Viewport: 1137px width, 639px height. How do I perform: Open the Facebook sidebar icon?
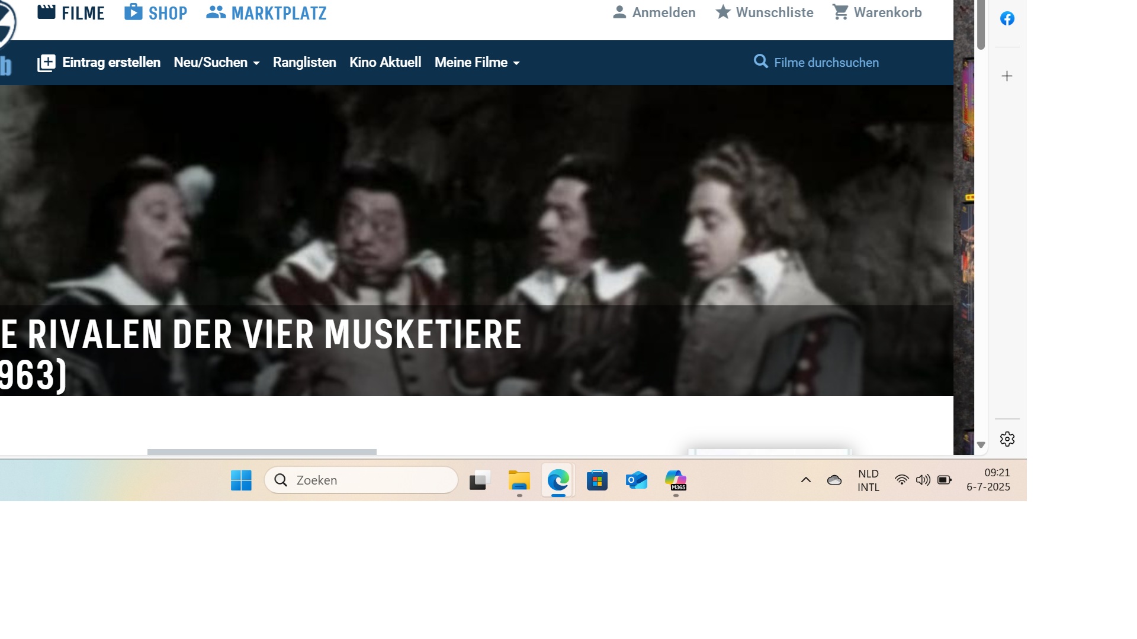(x=1007, y=18)
